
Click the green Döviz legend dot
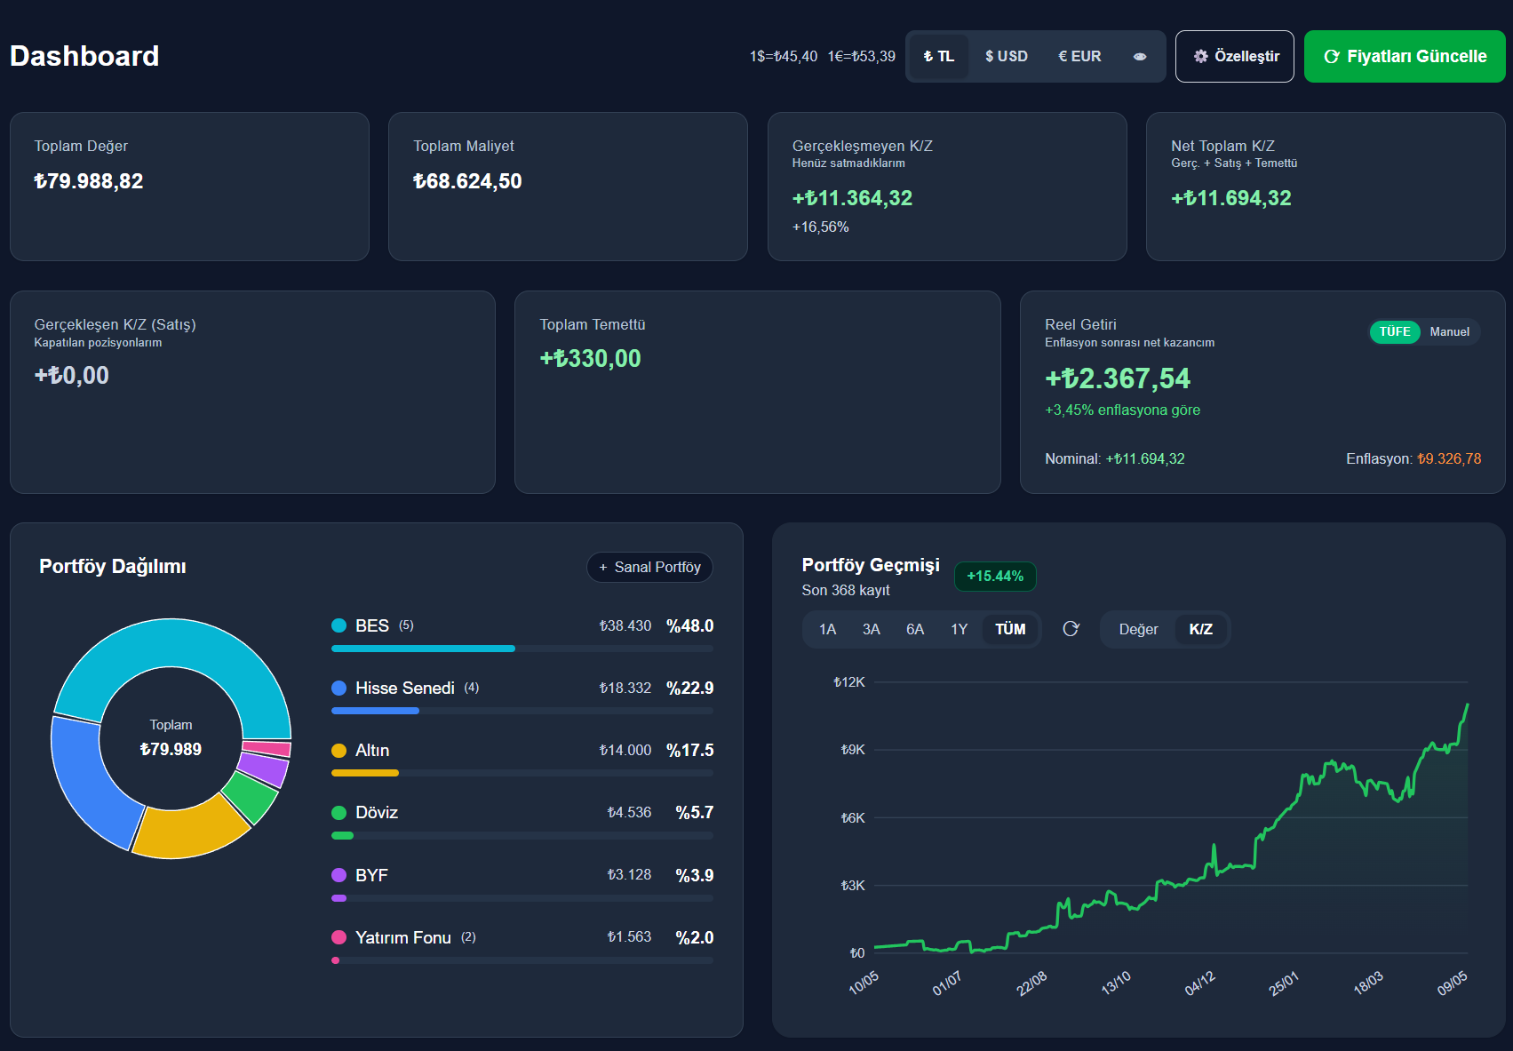[338, 813]
